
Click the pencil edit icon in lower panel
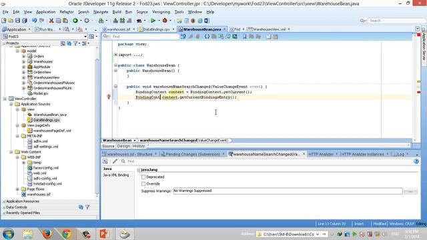(x=115, y=161)
